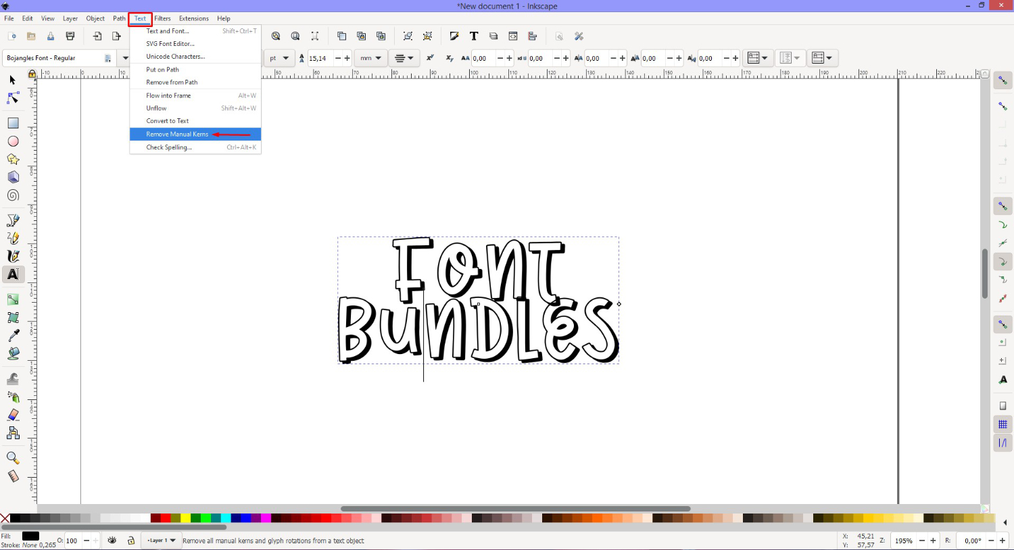Open the Extensions menu
The image size is (1014, 550).
pyautogui.click(x=194, y=18)
